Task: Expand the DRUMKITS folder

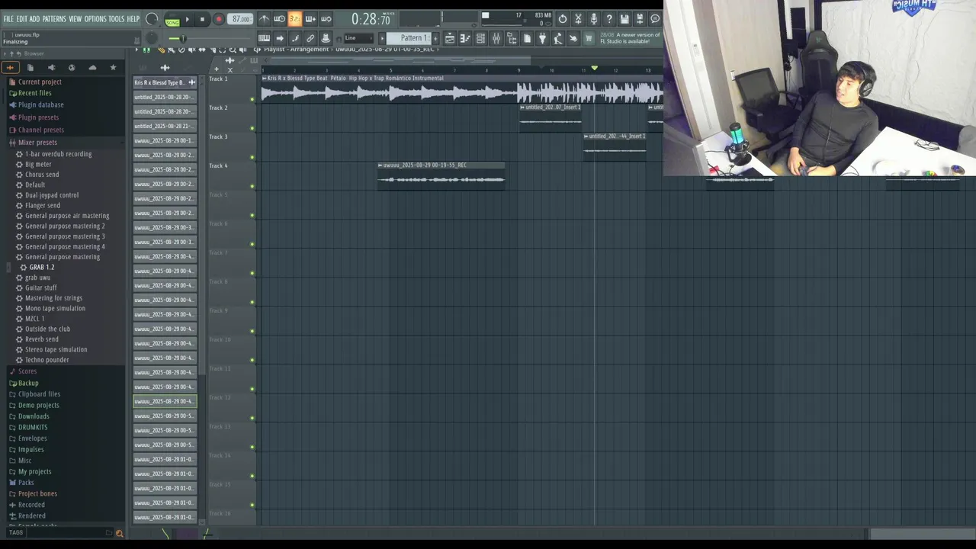Action: tap(33, 428)
